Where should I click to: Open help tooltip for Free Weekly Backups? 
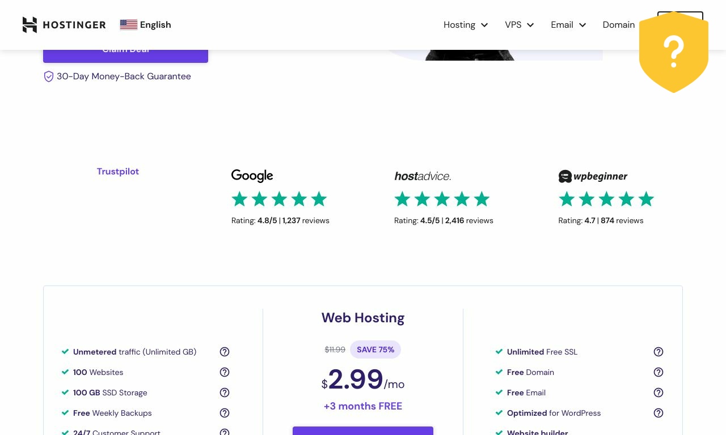pos(225,413)
